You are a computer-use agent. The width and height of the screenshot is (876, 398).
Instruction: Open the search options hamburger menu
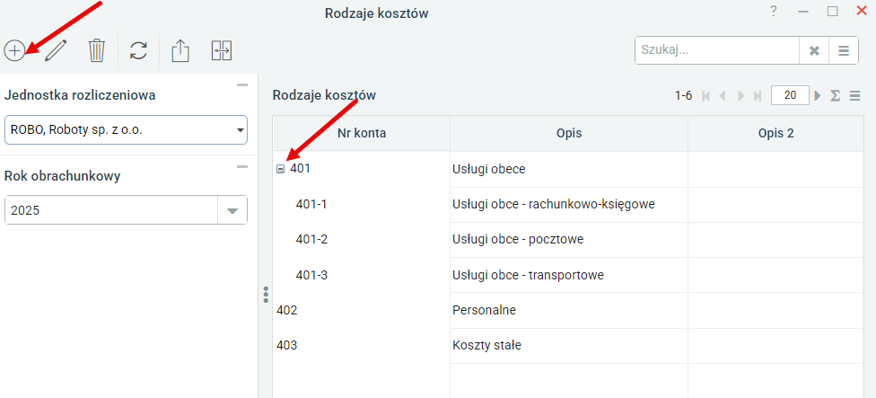844,51
